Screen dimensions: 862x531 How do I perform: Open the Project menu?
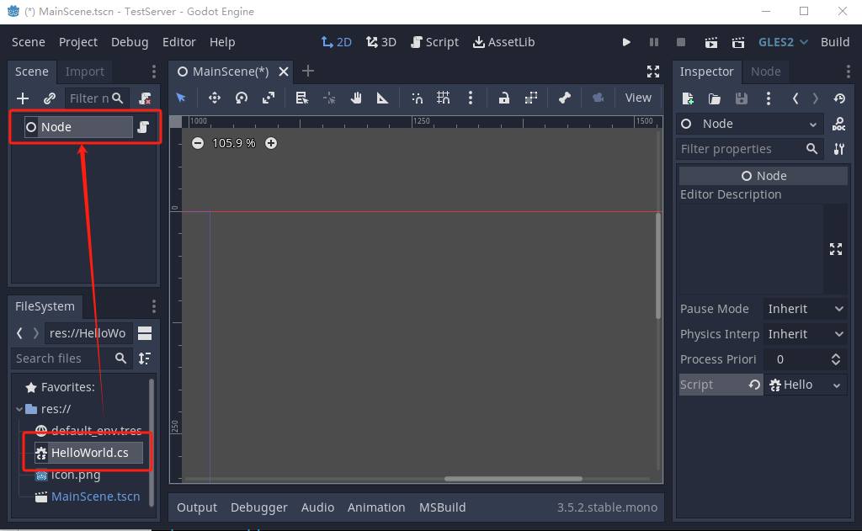(x=78, y=42)
